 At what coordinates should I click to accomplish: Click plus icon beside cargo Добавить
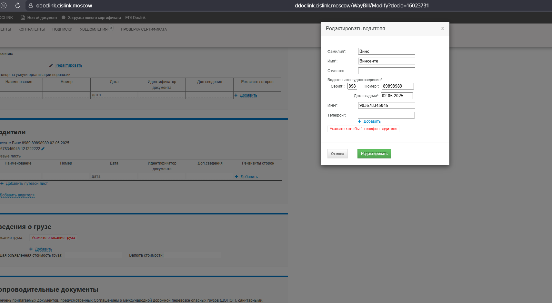[31, 249]
